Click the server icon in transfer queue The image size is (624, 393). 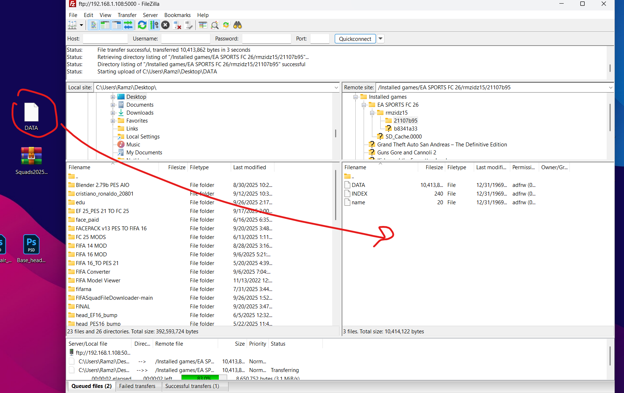click(71, 353)
